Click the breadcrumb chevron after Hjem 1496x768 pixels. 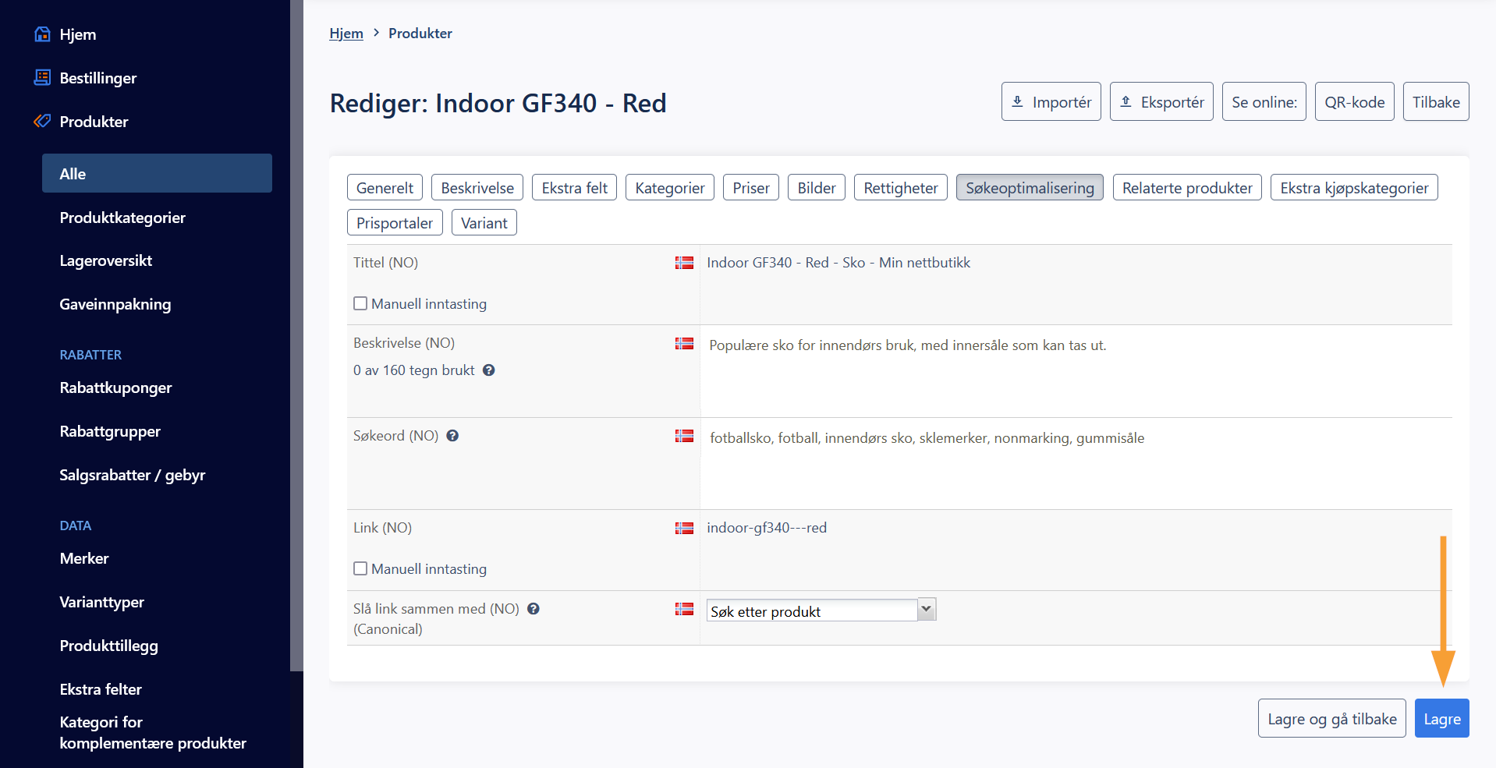coord(376,33)
